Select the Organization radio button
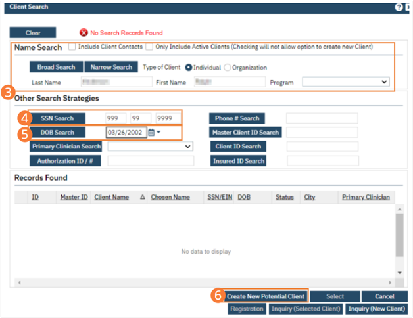 (228, 67)
